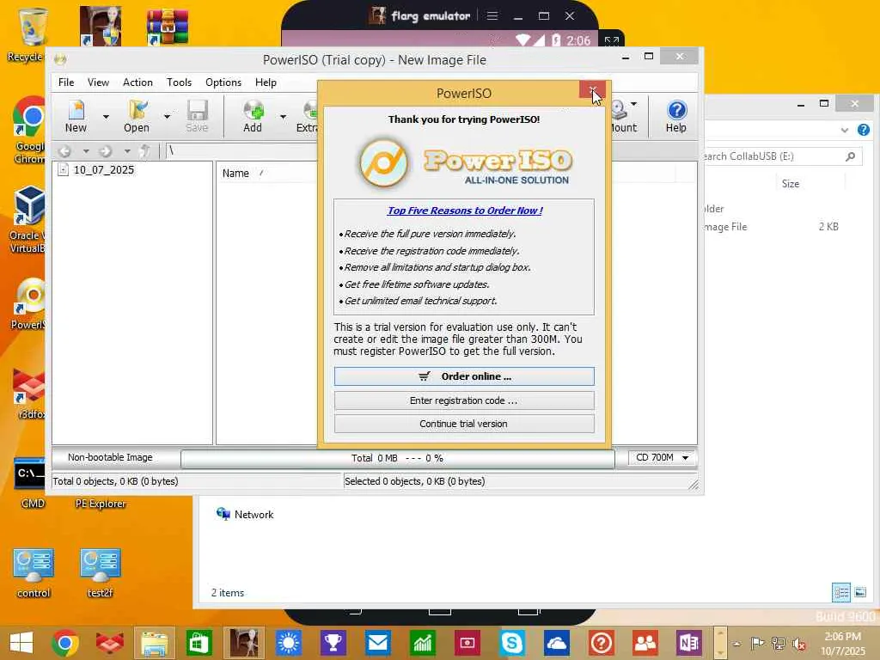Viewport: 880px width, 660px height.
Task: Open the View menu
Action: (x=98, y=82)
